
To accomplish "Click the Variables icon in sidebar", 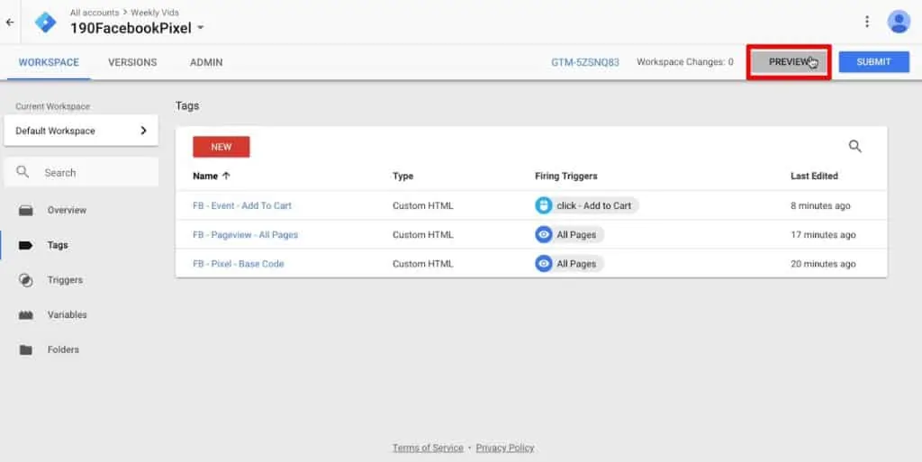I will [x=26, y=315].
